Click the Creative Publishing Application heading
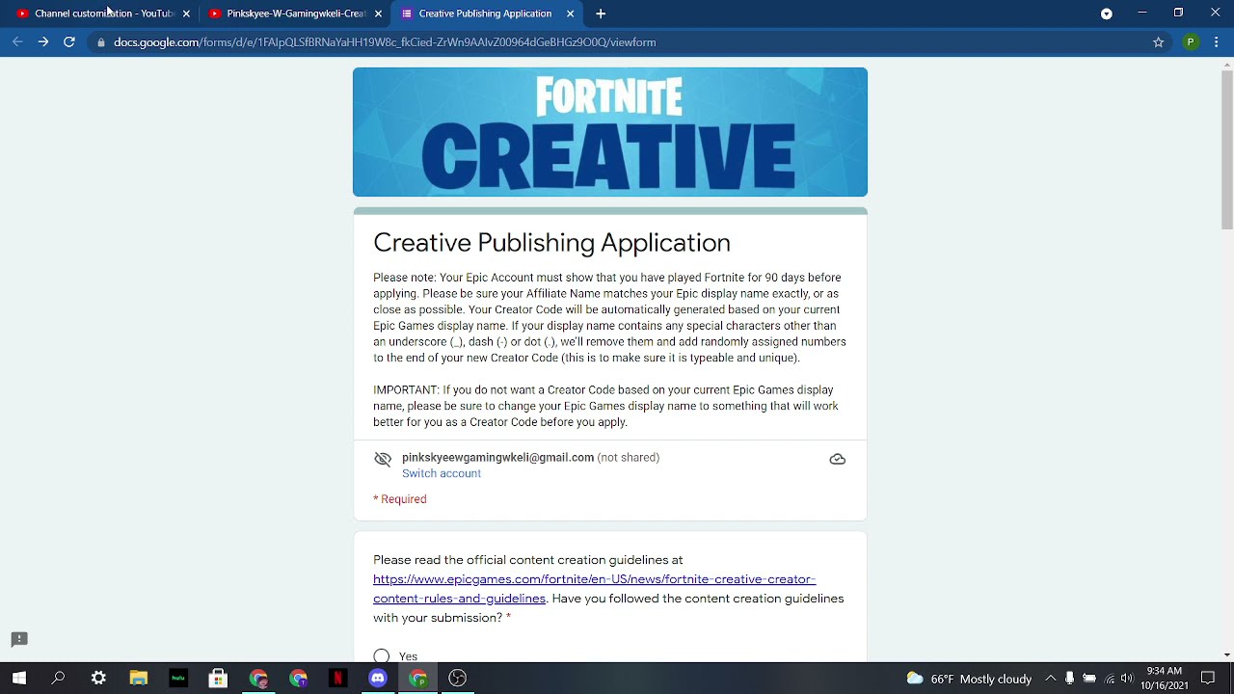1234x694 pixels. 551,242
